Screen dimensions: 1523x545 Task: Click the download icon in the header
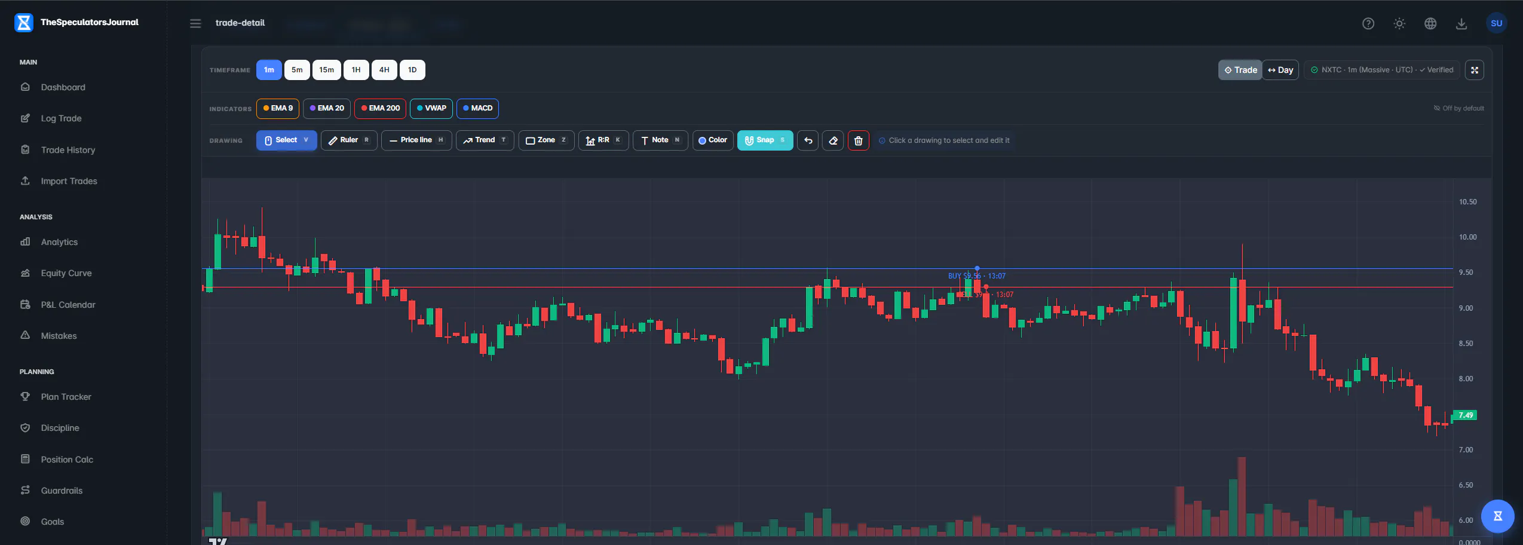tap(1461, 23)
